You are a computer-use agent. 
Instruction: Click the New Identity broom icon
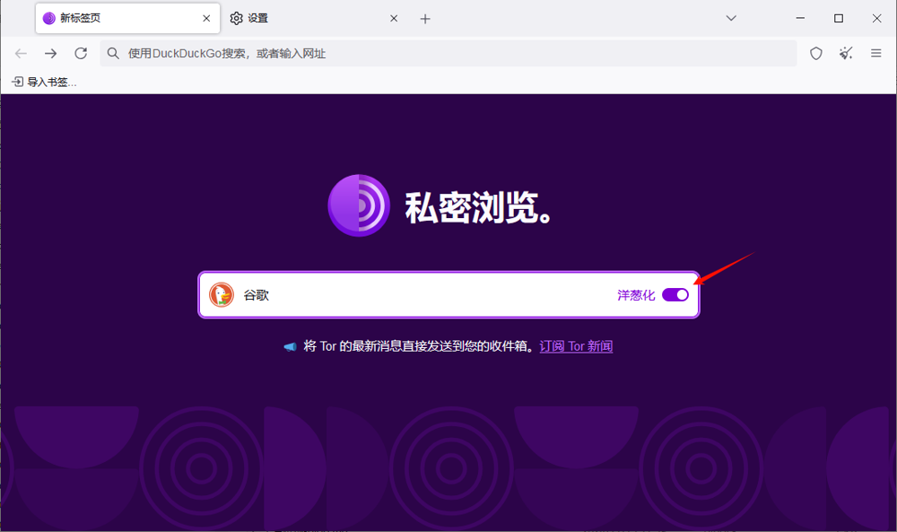click(x=846, y=54)
